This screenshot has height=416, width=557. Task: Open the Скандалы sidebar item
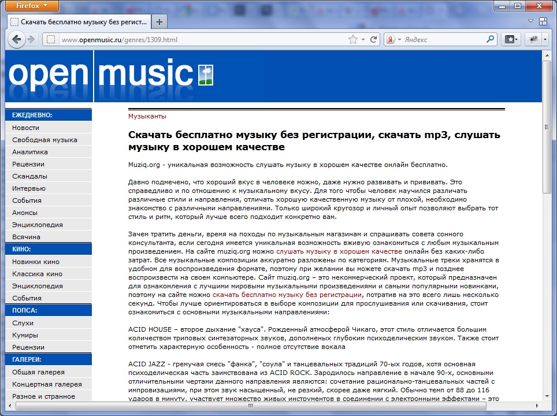point(49,176)
